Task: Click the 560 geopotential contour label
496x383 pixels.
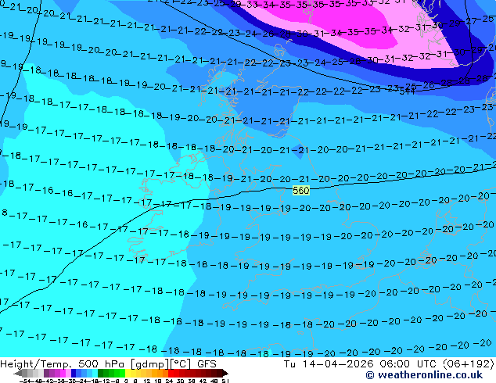Action: point(301,191)
